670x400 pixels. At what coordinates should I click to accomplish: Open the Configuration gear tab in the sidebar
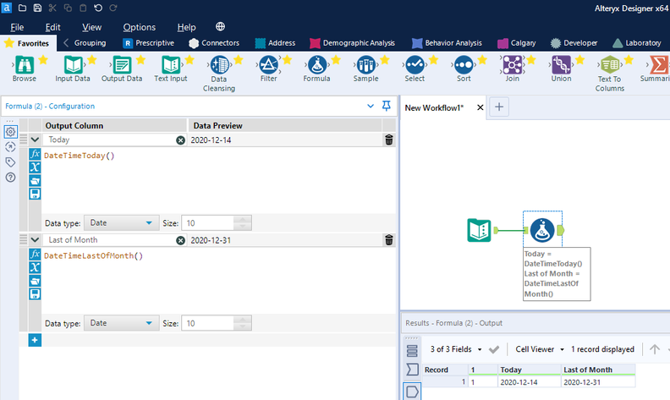[10, 132]
